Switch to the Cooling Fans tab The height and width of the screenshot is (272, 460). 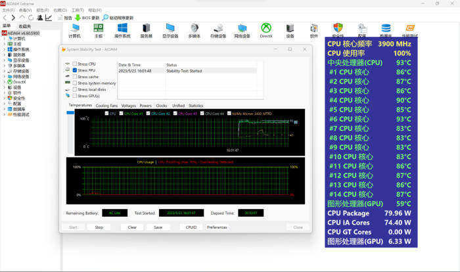click(x=106, y=105)
